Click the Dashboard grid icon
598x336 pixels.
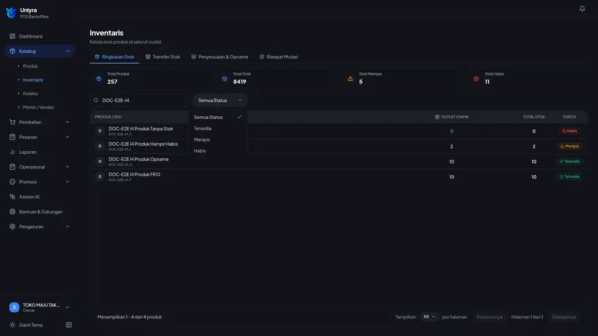[x=12, y=36]
